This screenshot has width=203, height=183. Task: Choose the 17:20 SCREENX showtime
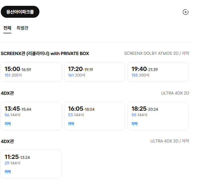tap(95, 72)
